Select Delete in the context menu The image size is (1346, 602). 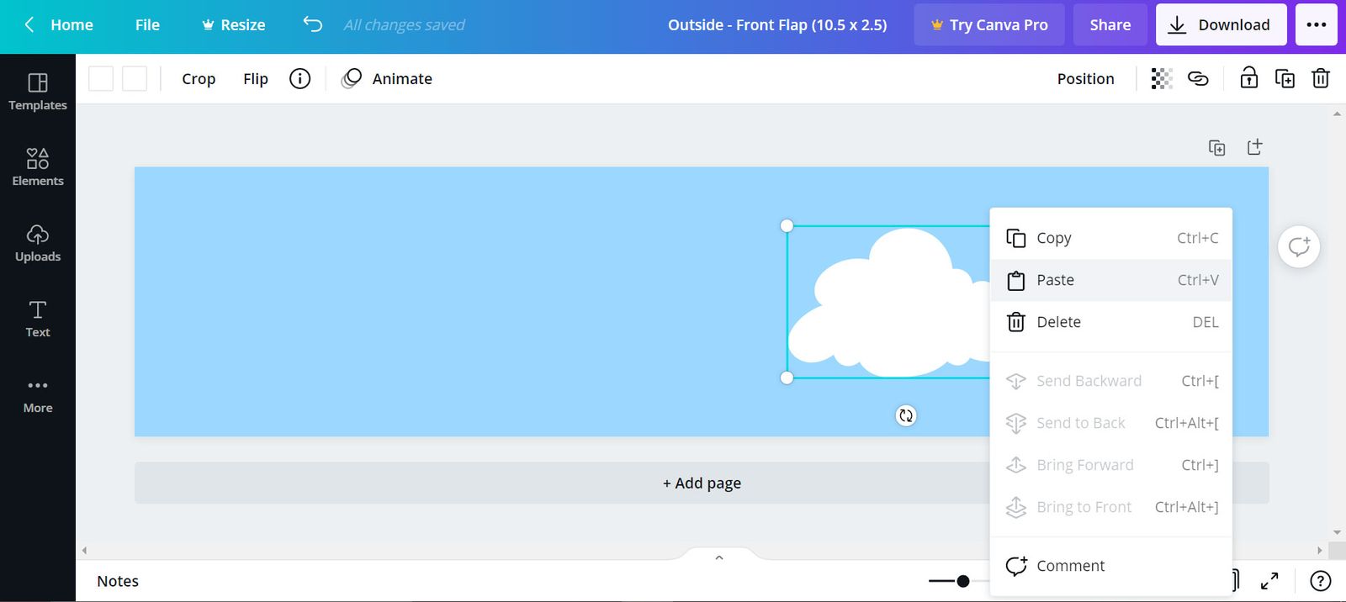tap(1110, 322)
